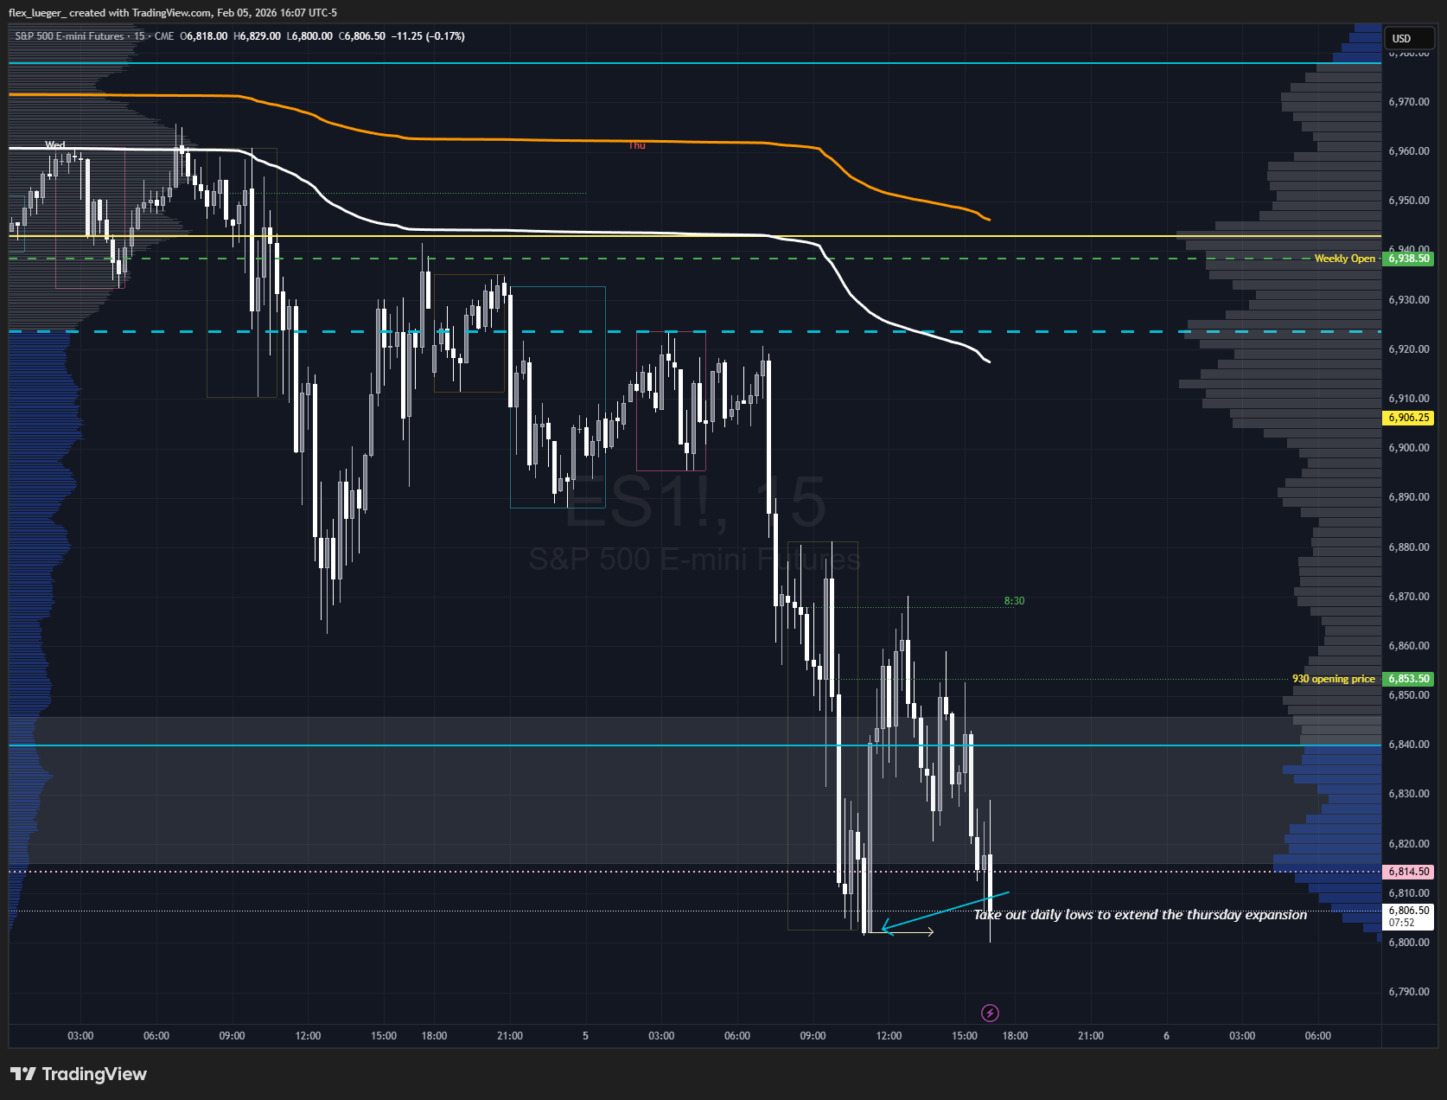Click the purple lightning event icon
Screen dimensions: 1447x1100
[990, 1013]
